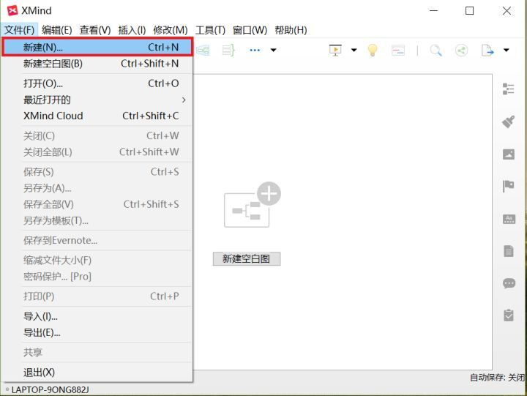The width and height of the screenshot is (527, 396).
Task: Click the magnifier search icon
Action: (436, 51)
